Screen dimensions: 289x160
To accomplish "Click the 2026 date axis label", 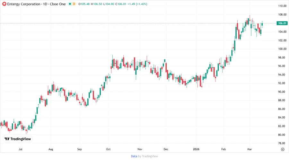I will pos(196,149).
